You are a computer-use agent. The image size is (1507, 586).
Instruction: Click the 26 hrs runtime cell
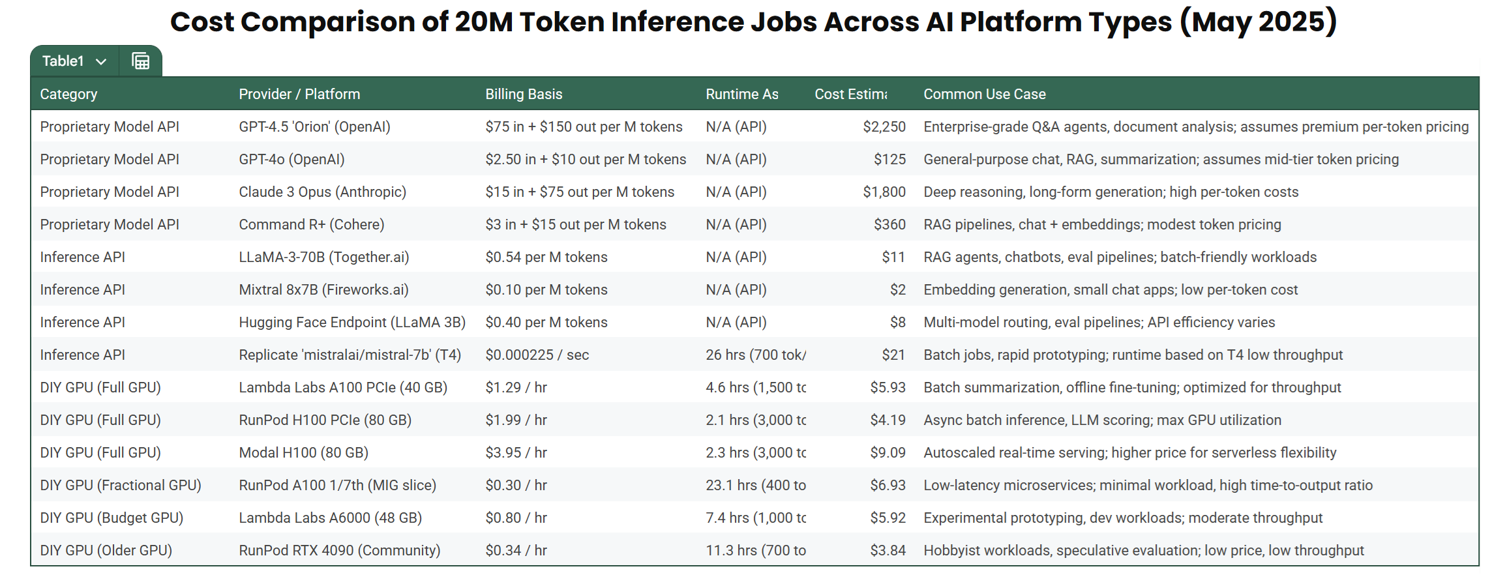point(756,355)
